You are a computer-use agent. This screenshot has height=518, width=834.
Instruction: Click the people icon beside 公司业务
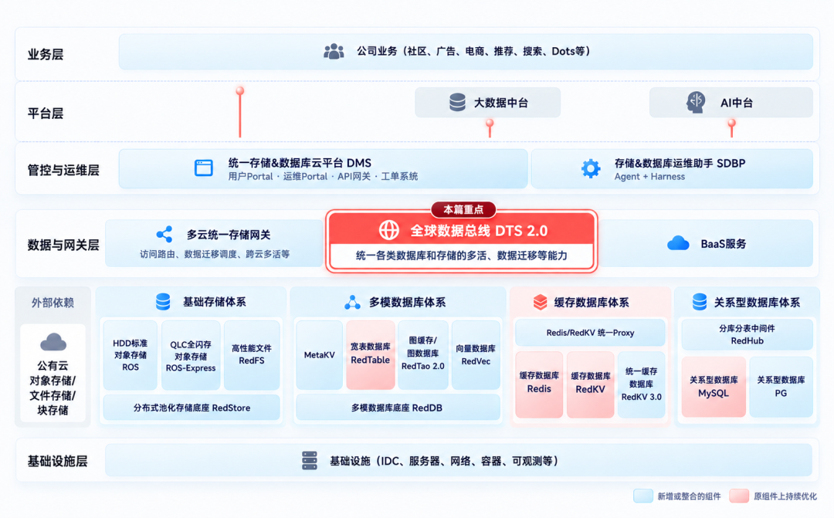(x=334, y=52)
